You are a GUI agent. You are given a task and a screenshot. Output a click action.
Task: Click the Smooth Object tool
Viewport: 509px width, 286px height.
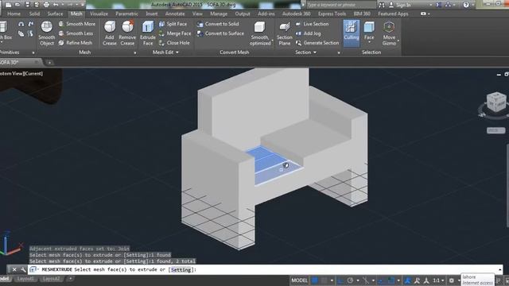click(46, 33)
